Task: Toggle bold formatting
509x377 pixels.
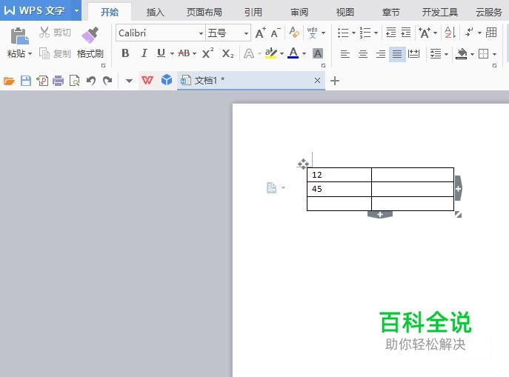Action: click(125, 53)
